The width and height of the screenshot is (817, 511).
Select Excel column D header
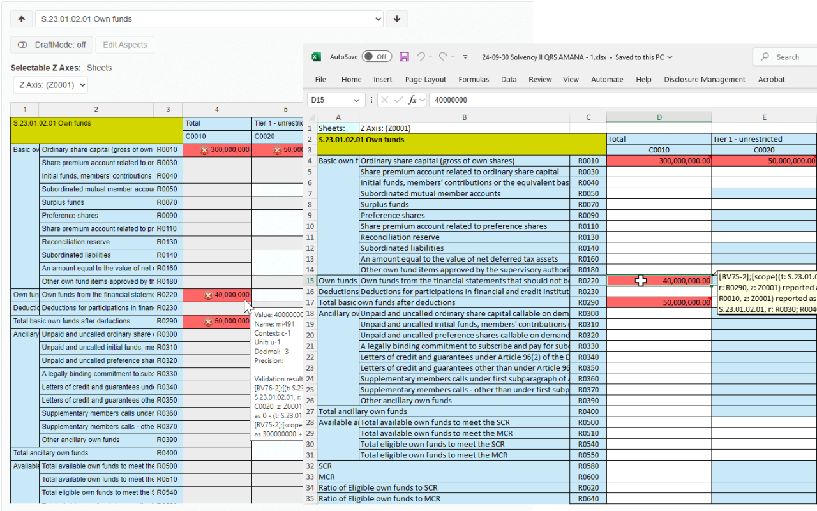pos(659,117)
